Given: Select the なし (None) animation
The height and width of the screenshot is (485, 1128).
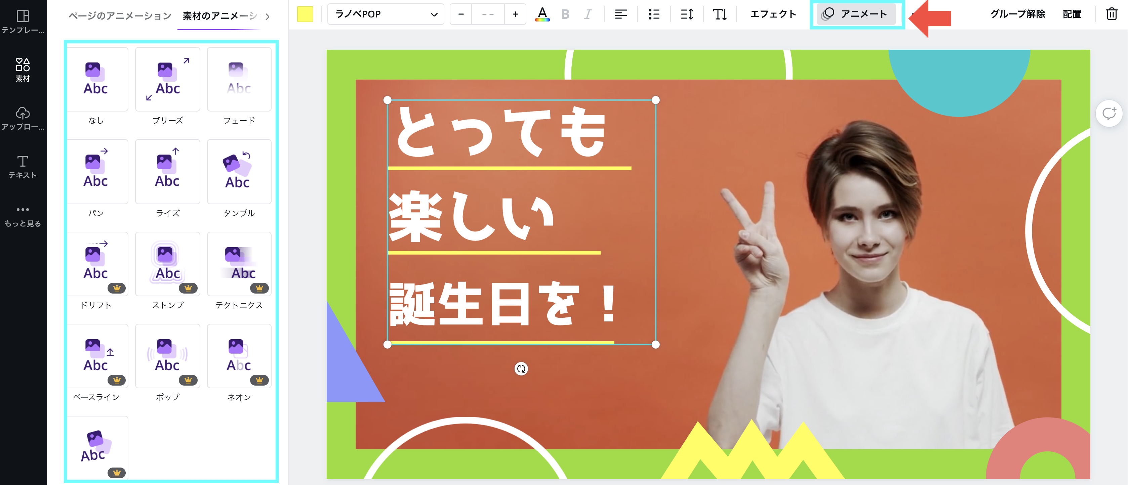Looking at the screenshot, I should click(97, 79).
